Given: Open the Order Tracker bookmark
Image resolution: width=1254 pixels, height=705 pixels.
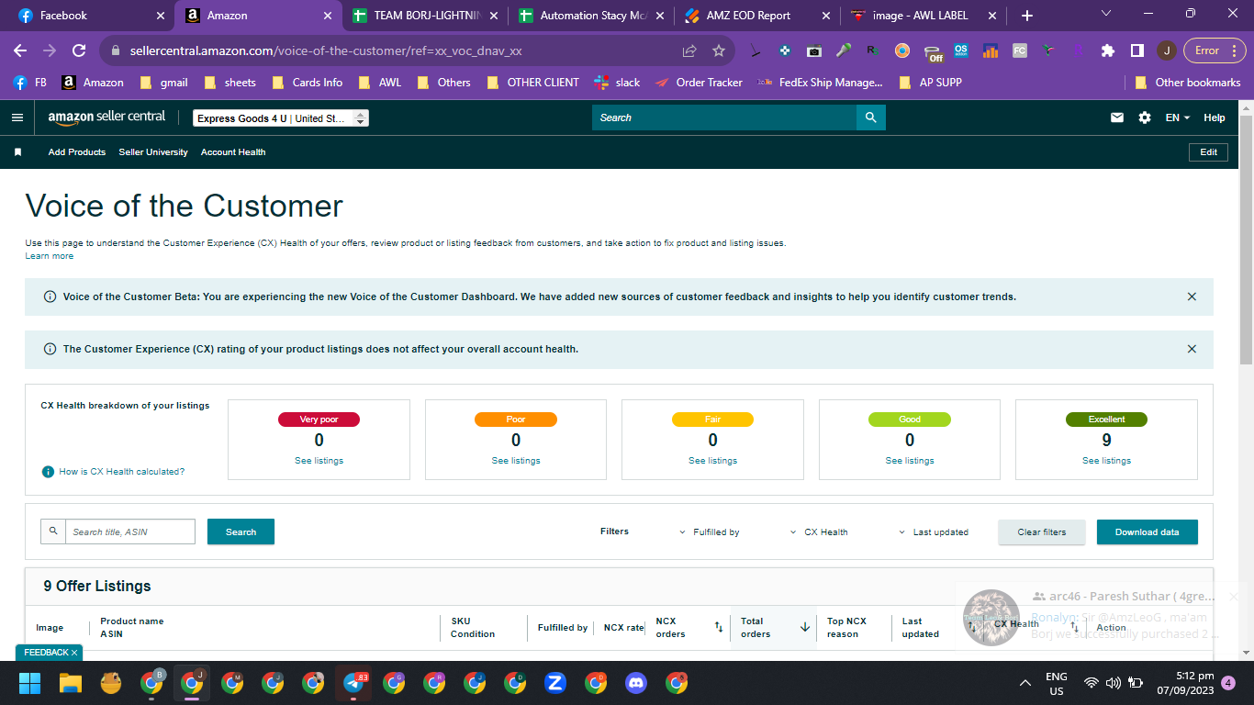Looking at the screenshot, I should click(699, 83).
